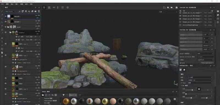Viewport: 220px width, 105px height.
Task: Adjust the left UV offset slider
Action: (x=191, y=98)
